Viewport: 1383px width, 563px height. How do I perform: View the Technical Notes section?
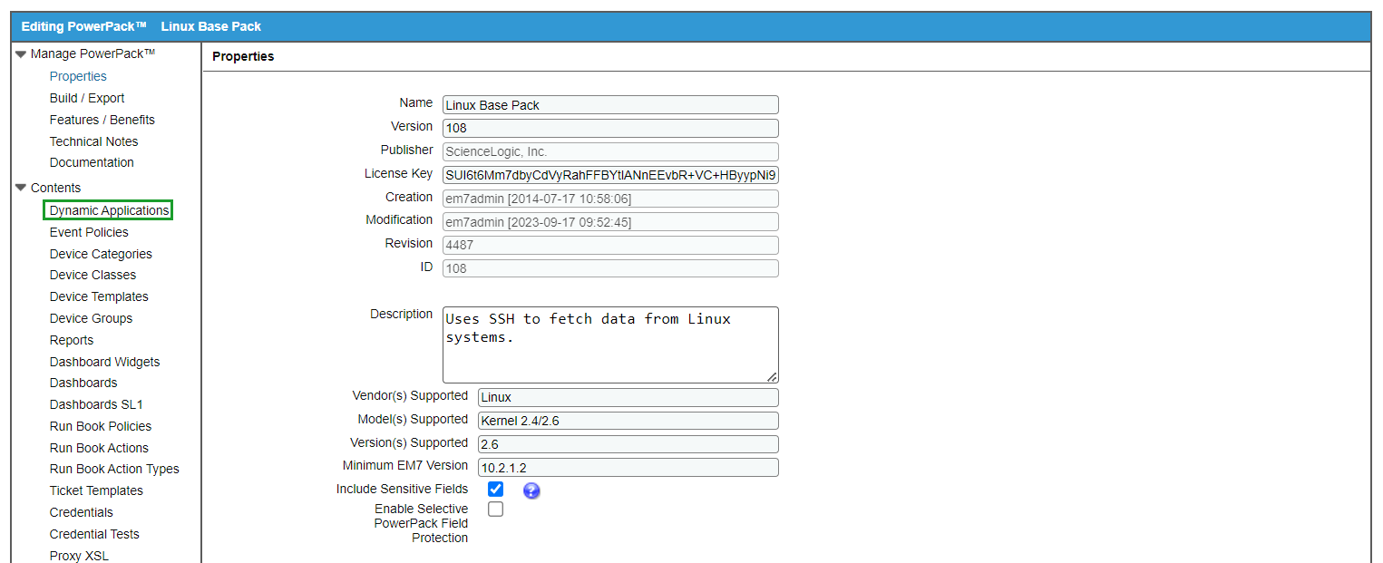[94, 141]
